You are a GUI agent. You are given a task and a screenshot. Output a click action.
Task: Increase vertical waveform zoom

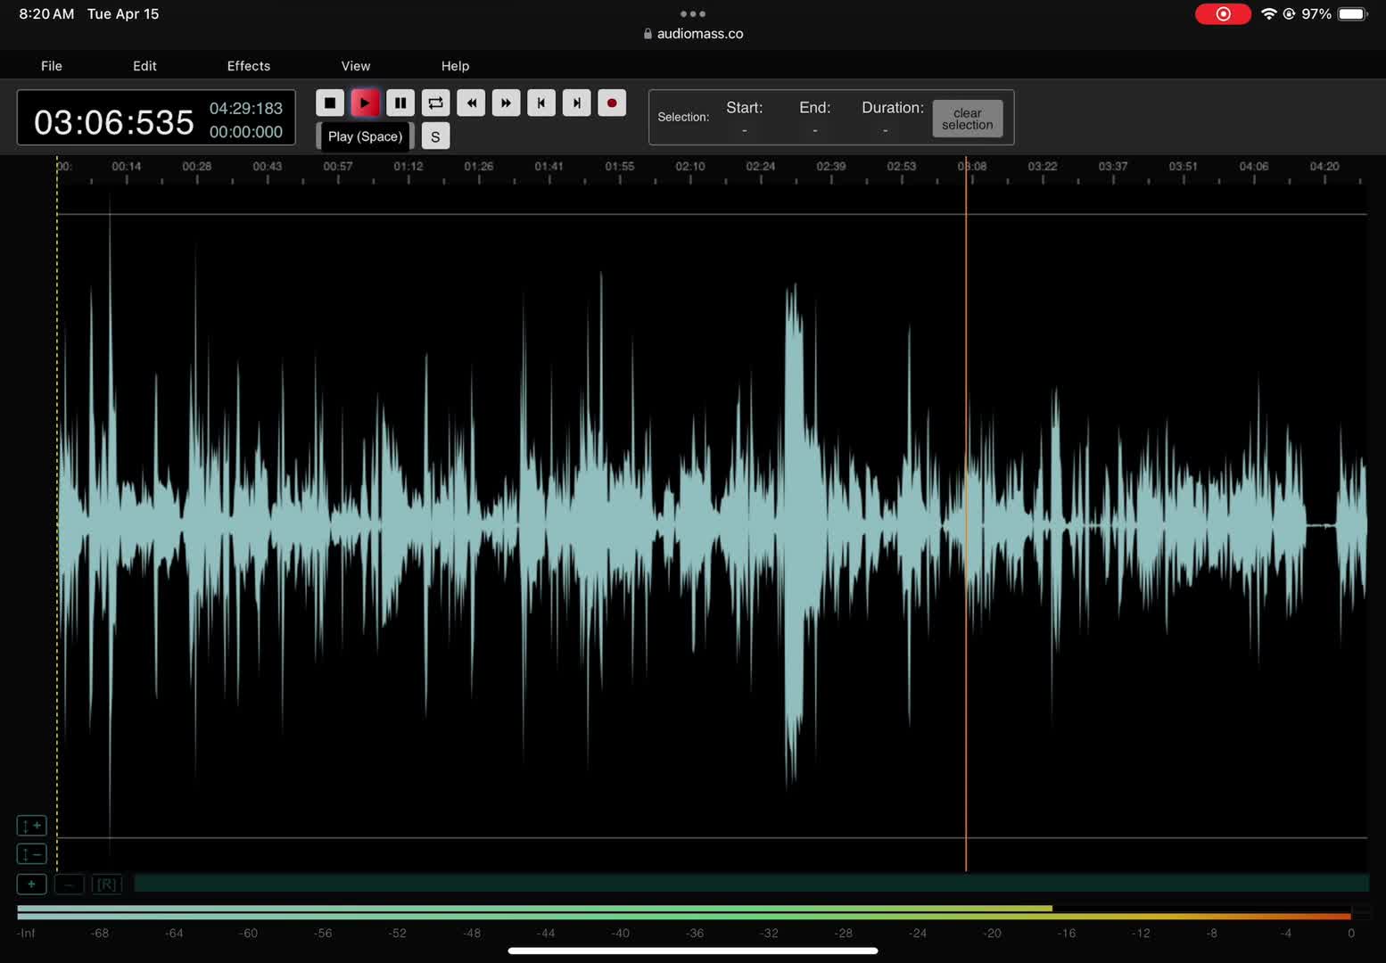coord(31,826)
